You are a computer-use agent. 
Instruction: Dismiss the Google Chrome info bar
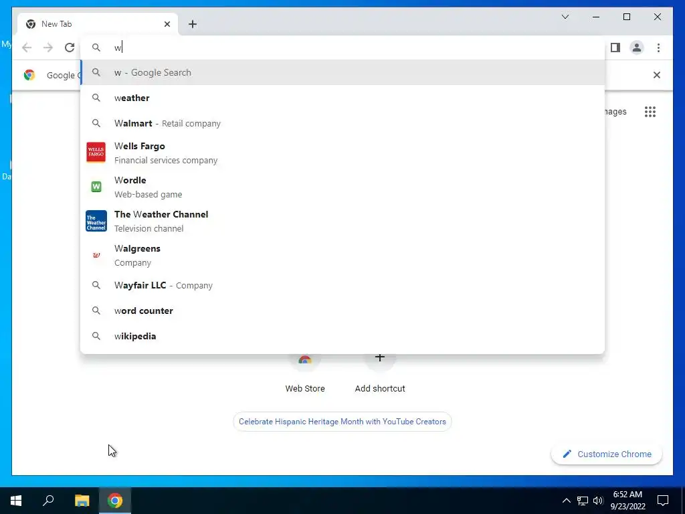pos(657,75)
